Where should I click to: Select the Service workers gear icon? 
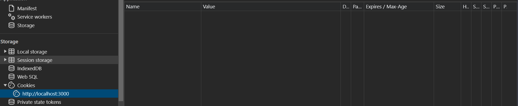pyautogui.click(x=11, y=17)
